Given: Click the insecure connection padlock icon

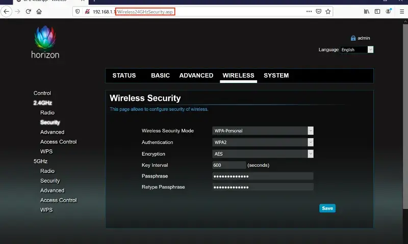Looking at the screenshot, I should [87, 11].
